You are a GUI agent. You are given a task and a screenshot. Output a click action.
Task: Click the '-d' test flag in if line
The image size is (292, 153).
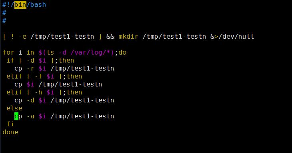[30, 61]
